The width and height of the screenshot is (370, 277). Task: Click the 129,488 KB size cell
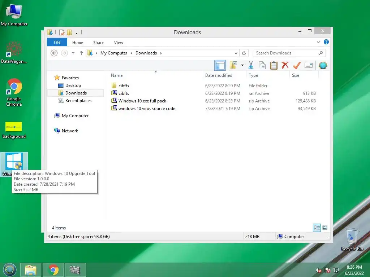pyautogui.click(x=306, y=101)
